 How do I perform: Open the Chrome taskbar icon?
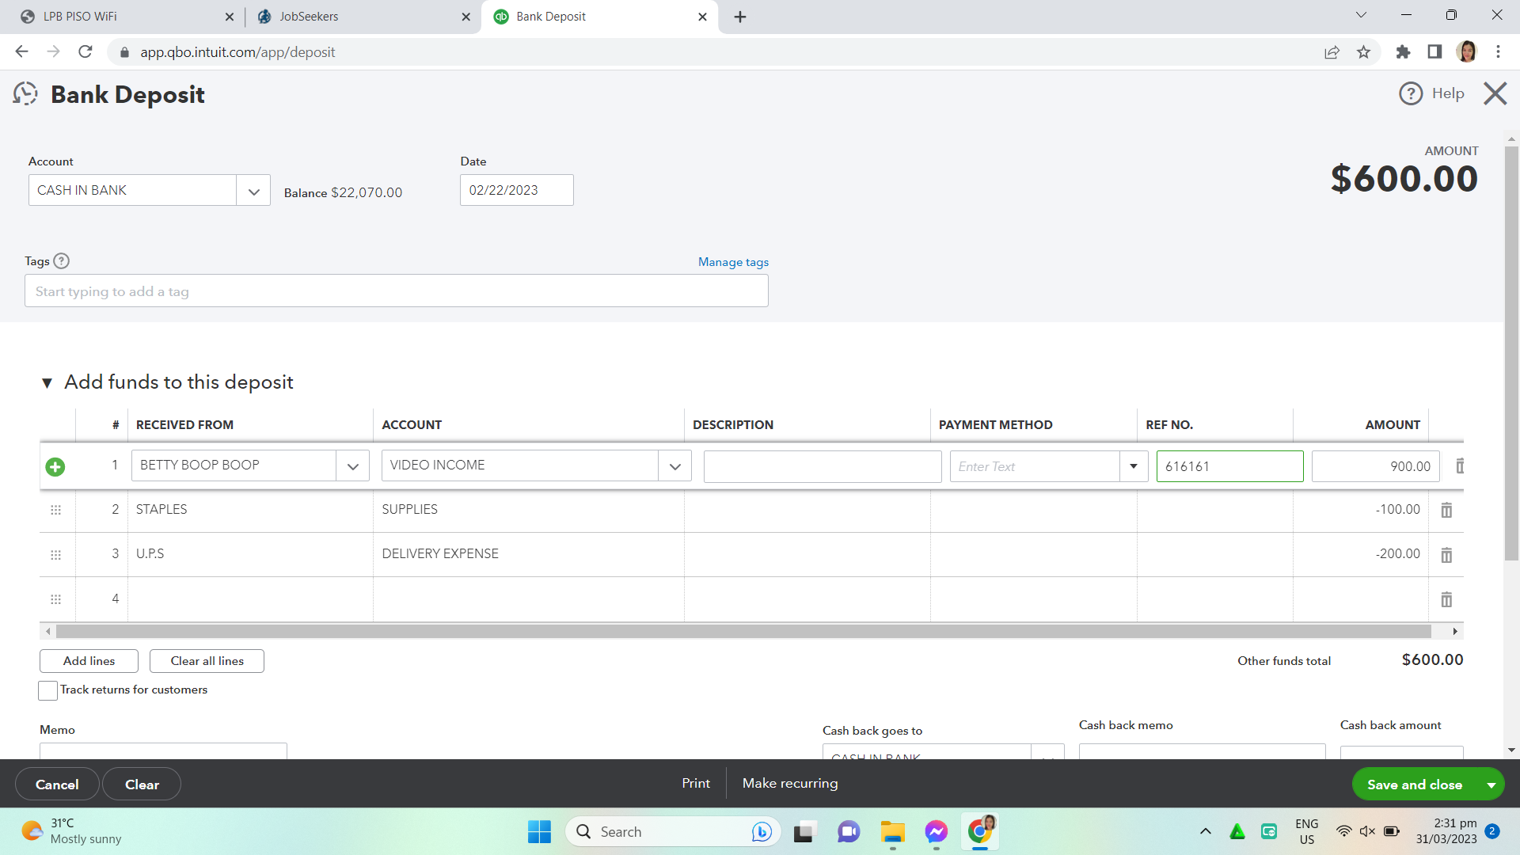click(x=980, y=832)
